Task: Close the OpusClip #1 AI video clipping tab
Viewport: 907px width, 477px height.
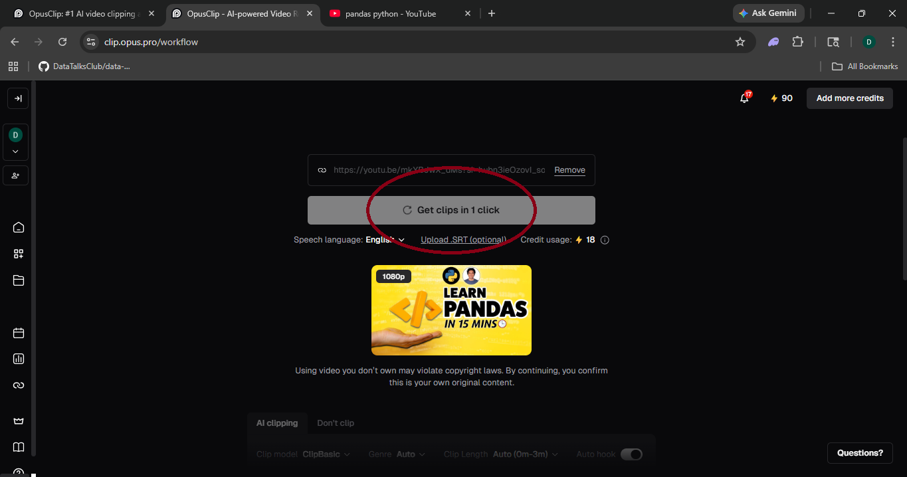Action: click(x=151, y=13)
